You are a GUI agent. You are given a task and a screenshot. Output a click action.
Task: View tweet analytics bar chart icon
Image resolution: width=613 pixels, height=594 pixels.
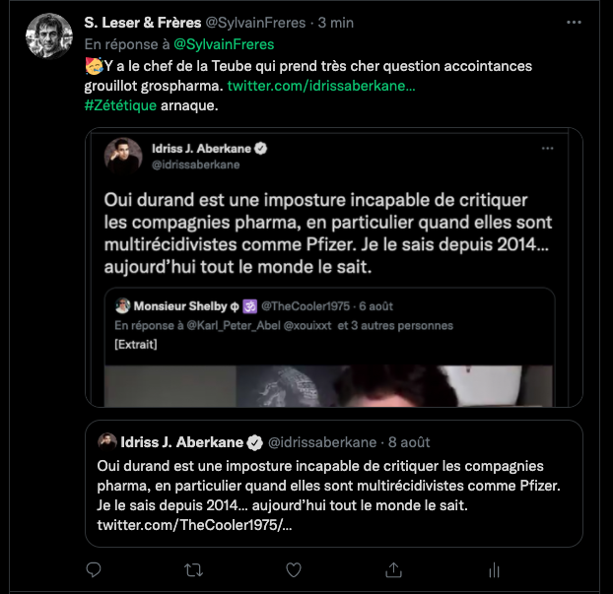(494, 569)
